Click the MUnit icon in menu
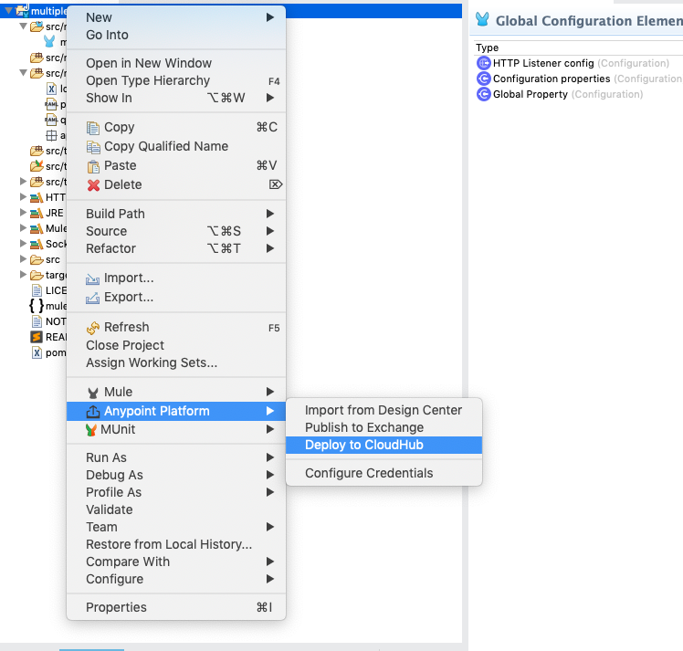This screenshot has height=651, width=683. [92, 429]
